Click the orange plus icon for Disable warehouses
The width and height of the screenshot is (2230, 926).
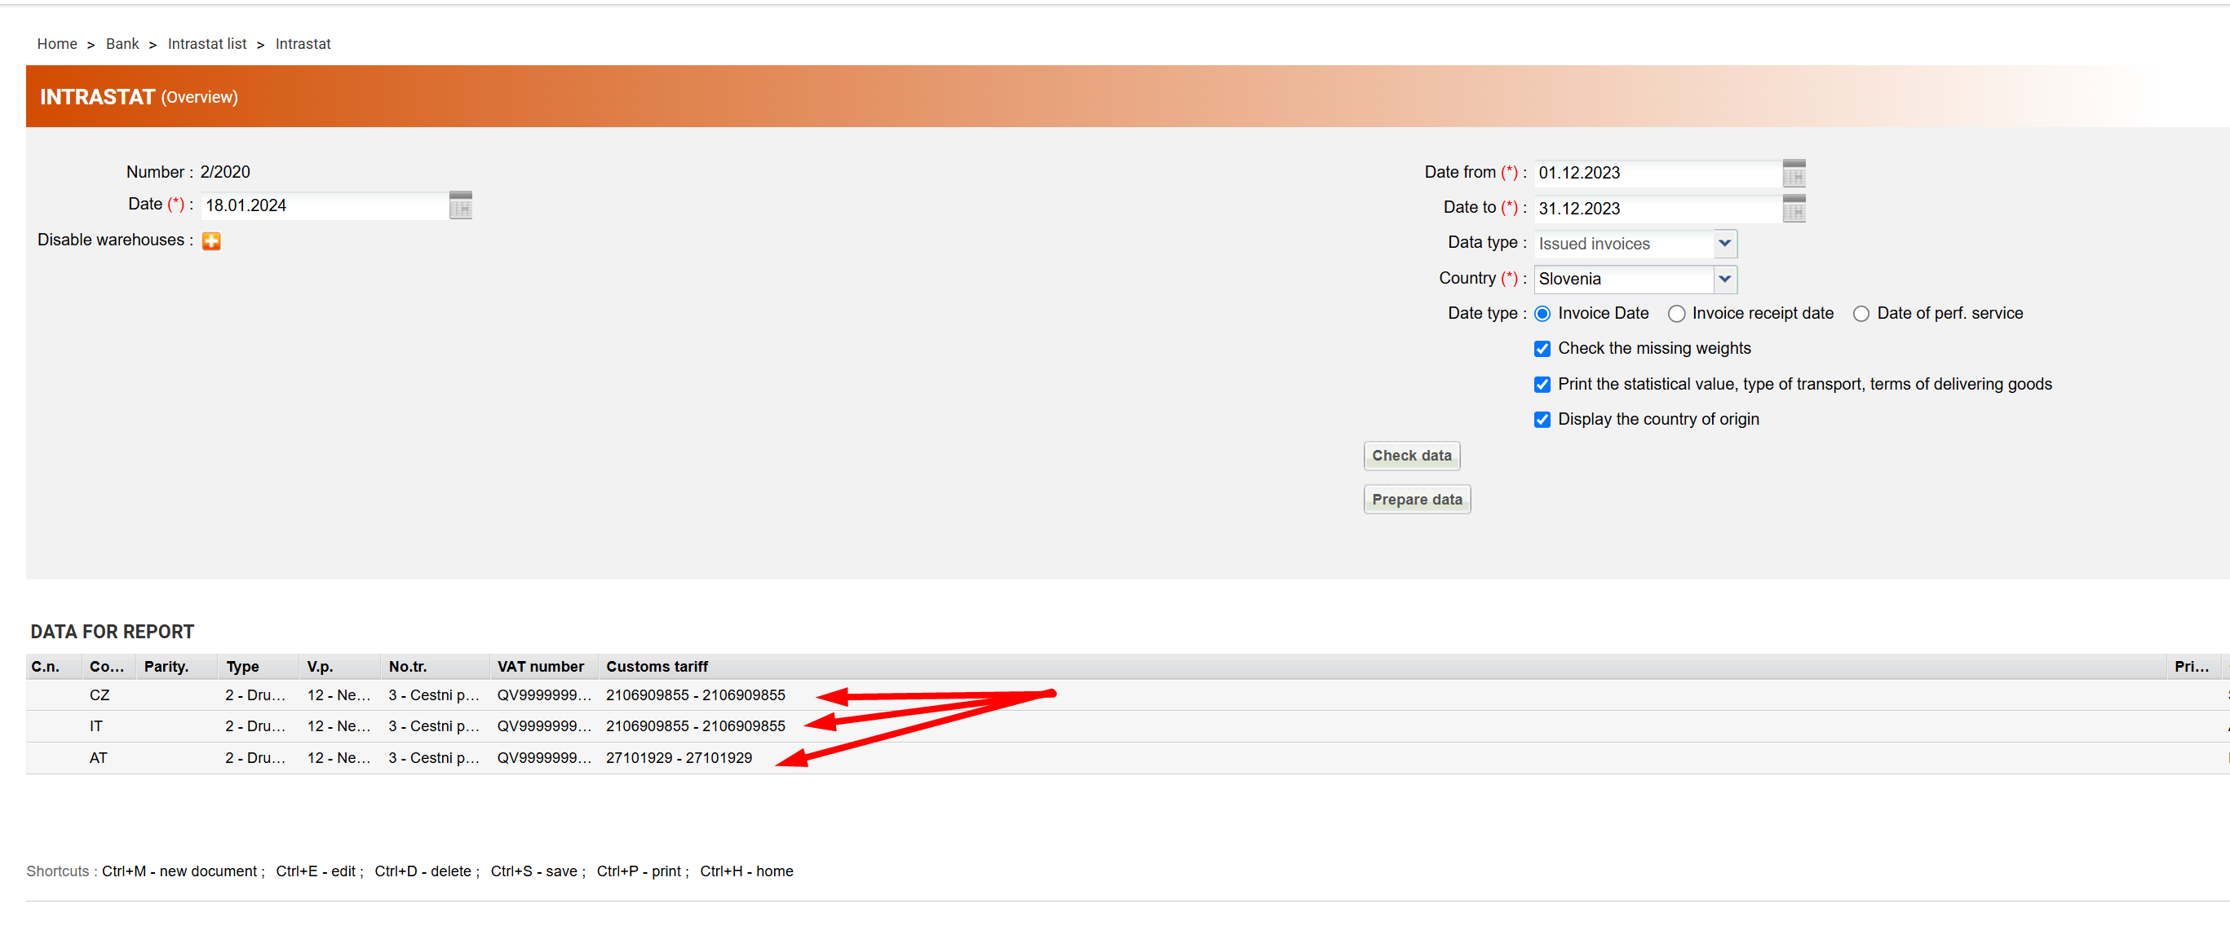point(211,240)
